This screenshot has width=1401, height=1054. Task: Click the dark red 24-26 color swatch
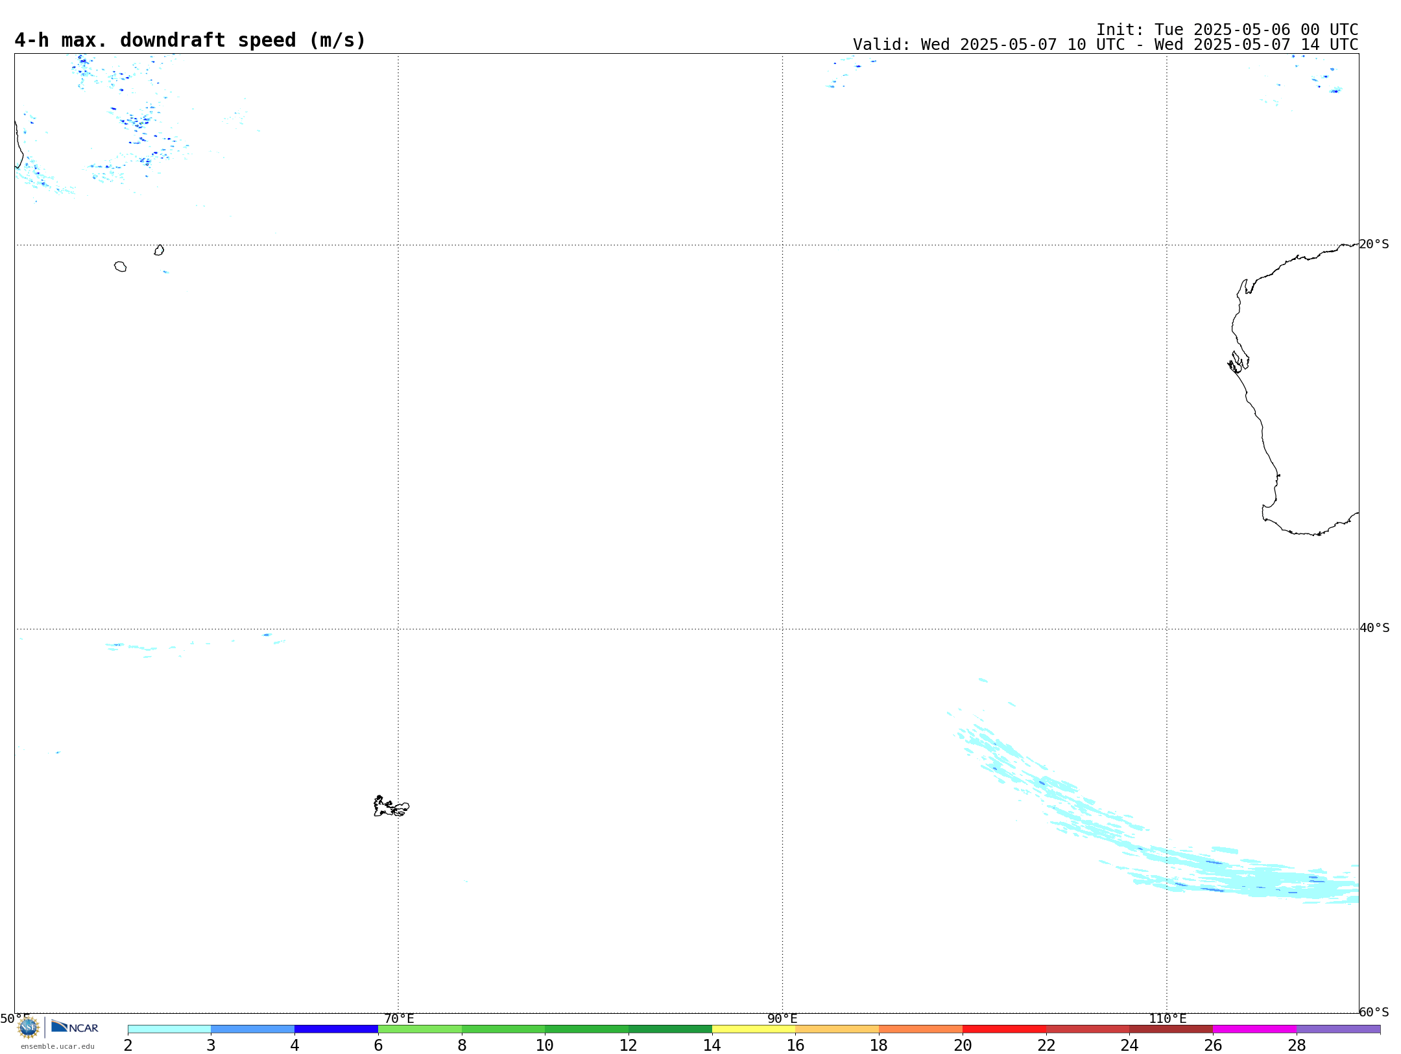1171,1029
